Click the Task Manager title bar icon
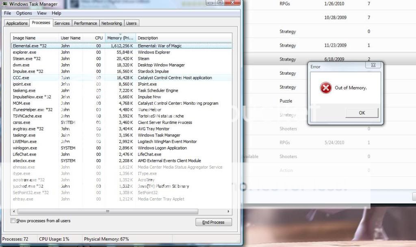 pos(5,4)
